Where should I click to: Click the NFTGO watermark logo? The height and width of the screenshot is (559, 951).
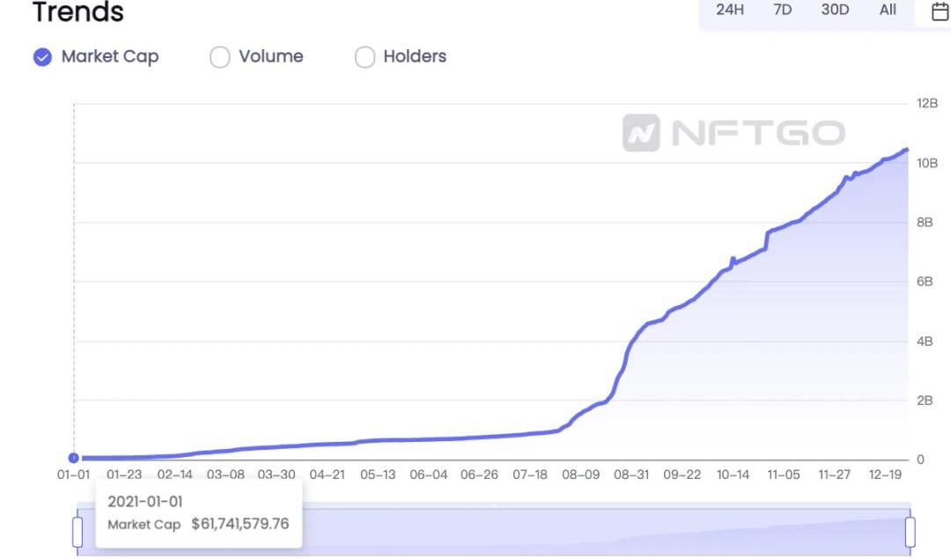point(734,133)
